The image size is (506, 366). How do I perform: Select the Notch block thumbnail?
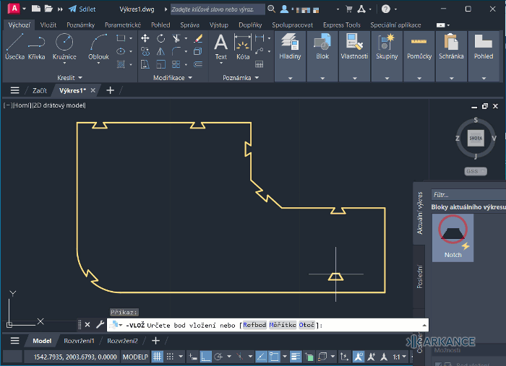coord(453,238)
